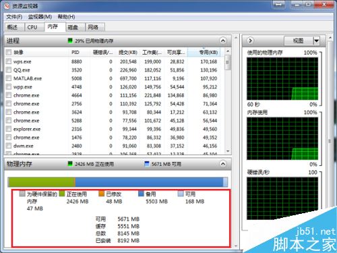Click the green in-use segment of memory bar

pyautogui.click(x=41, y=182)
